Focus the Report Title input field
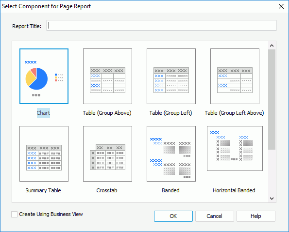The width and height of the screenshot is (289, 232). (161, 26)
